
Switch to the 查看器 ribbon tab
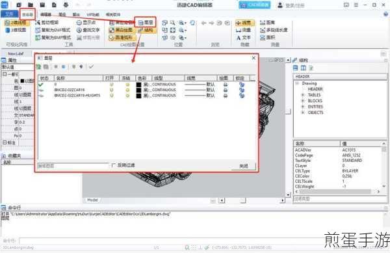click(x=27, y=14)
